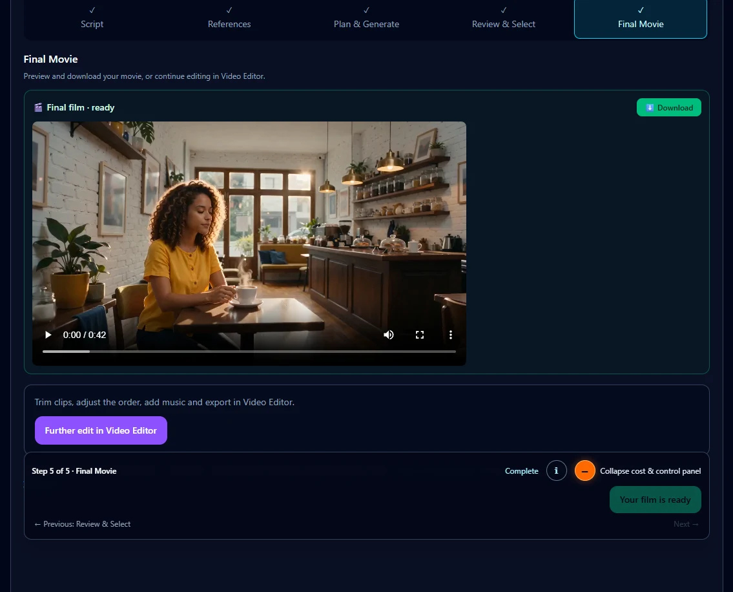Screen dimensions: 733x592
Task: Click Further edit in Video Editor
Action: click(101, 430)
